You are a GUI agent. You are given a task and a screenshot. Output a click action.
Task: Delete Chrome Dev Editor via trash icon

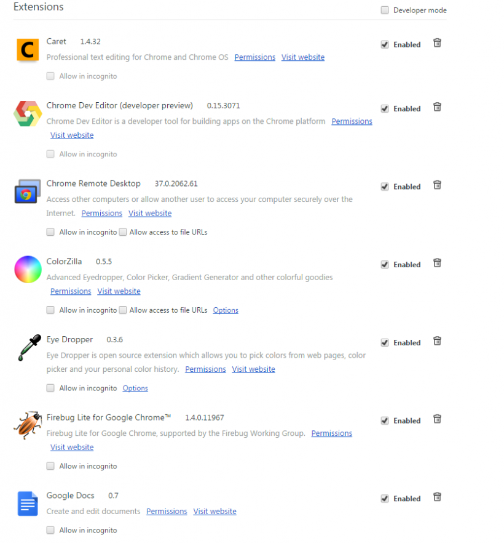(437, 107)
